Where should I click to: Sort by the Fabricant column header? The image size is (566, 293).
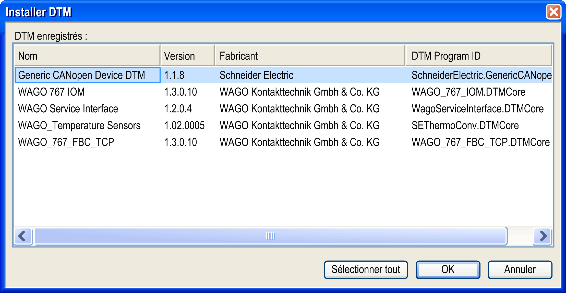point(309,56)
